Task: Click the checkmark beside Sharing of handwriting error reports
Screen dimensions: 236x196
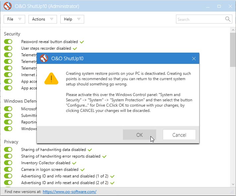Action: (104, 157)
